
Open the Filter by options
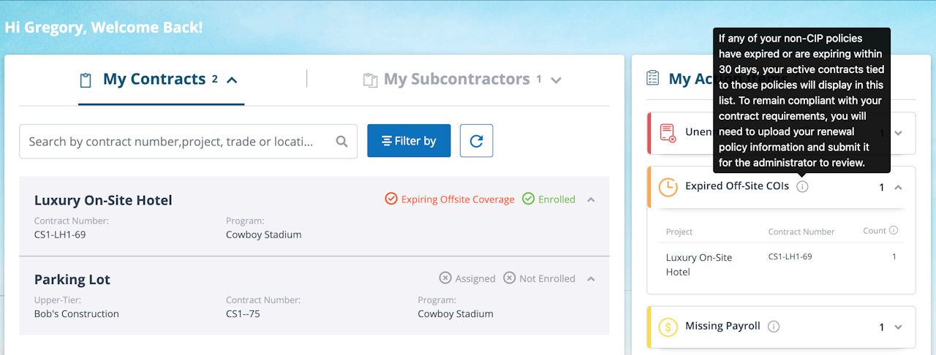click(x=409, y=141)
